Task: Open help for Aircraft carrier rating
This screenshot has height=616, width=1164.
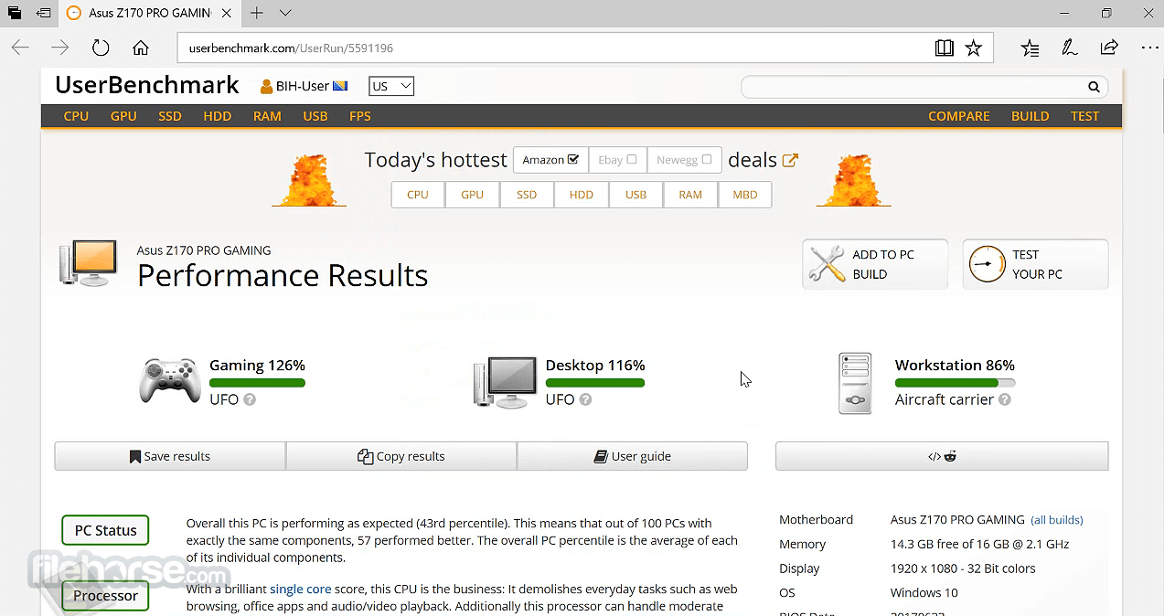Action: pos(1004,399)
